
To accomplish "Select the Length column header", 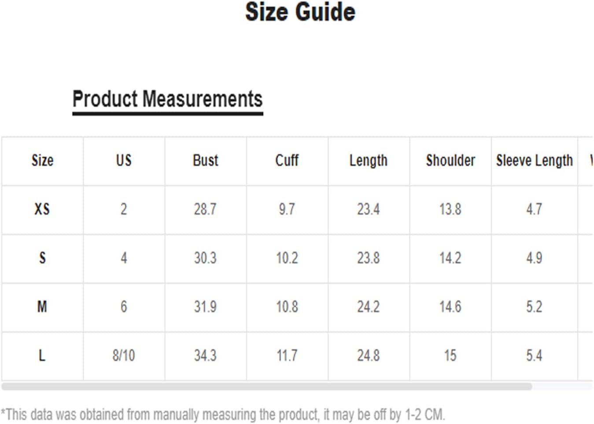I will pos(368,161).
